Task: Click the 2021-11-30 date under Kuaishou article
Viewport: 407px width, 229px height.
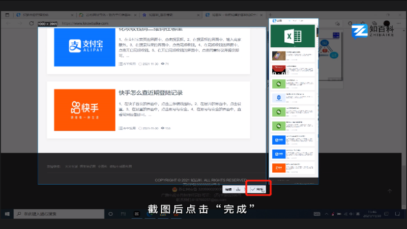Action: 149,128
